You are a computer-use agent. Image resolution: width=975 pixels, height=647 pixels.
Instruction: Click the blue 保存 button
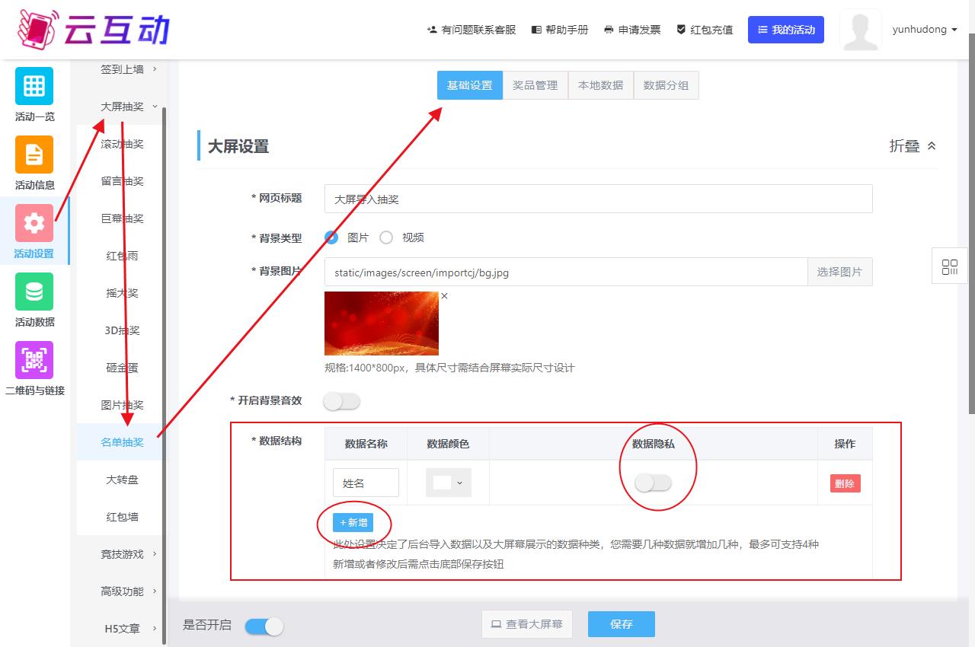click(621, 624)
